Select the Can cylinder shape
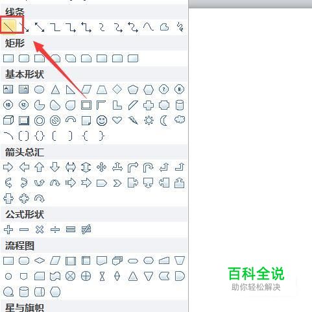This screenshot has width=312, height=312. pyautogui.click(x=180, y=105)
